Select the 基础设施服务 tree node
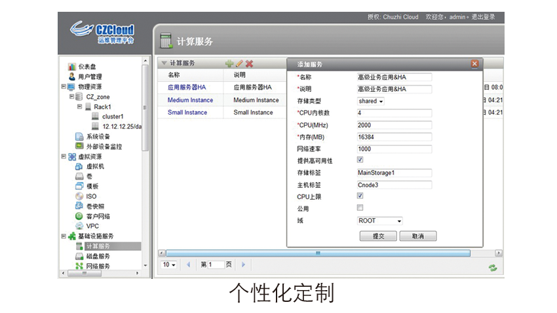Screen dimensions: 557x313 (96, 236)
